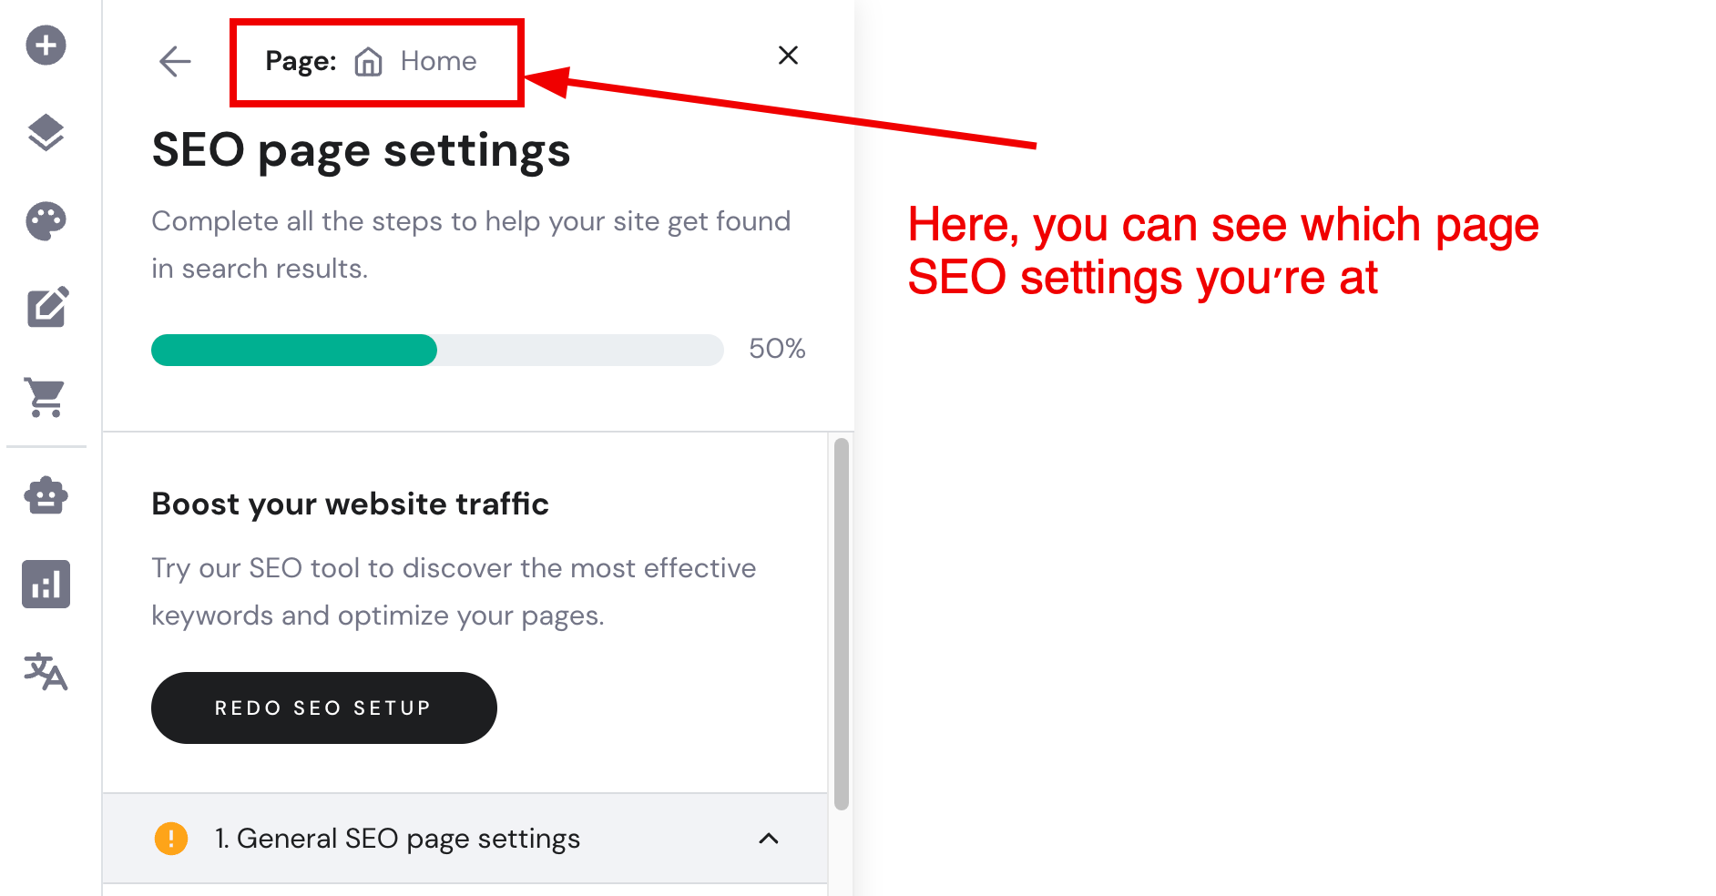The height and width of the screenshot is (896, 1716).
Task: Open website styles palette icon
Action: (x=46, y=221)
